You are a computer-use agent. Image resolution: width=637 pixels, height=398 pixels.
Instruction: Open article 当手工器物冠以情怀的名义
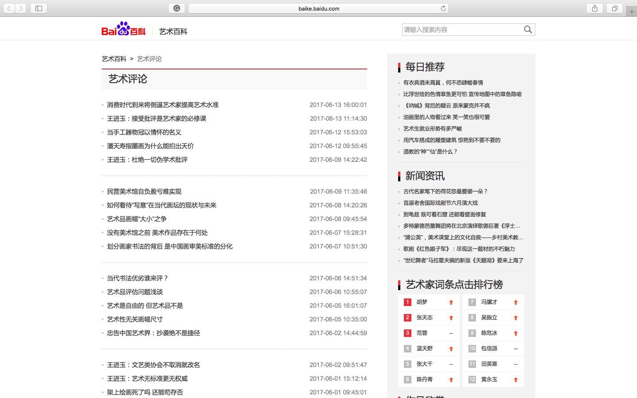tap(144, 132)
